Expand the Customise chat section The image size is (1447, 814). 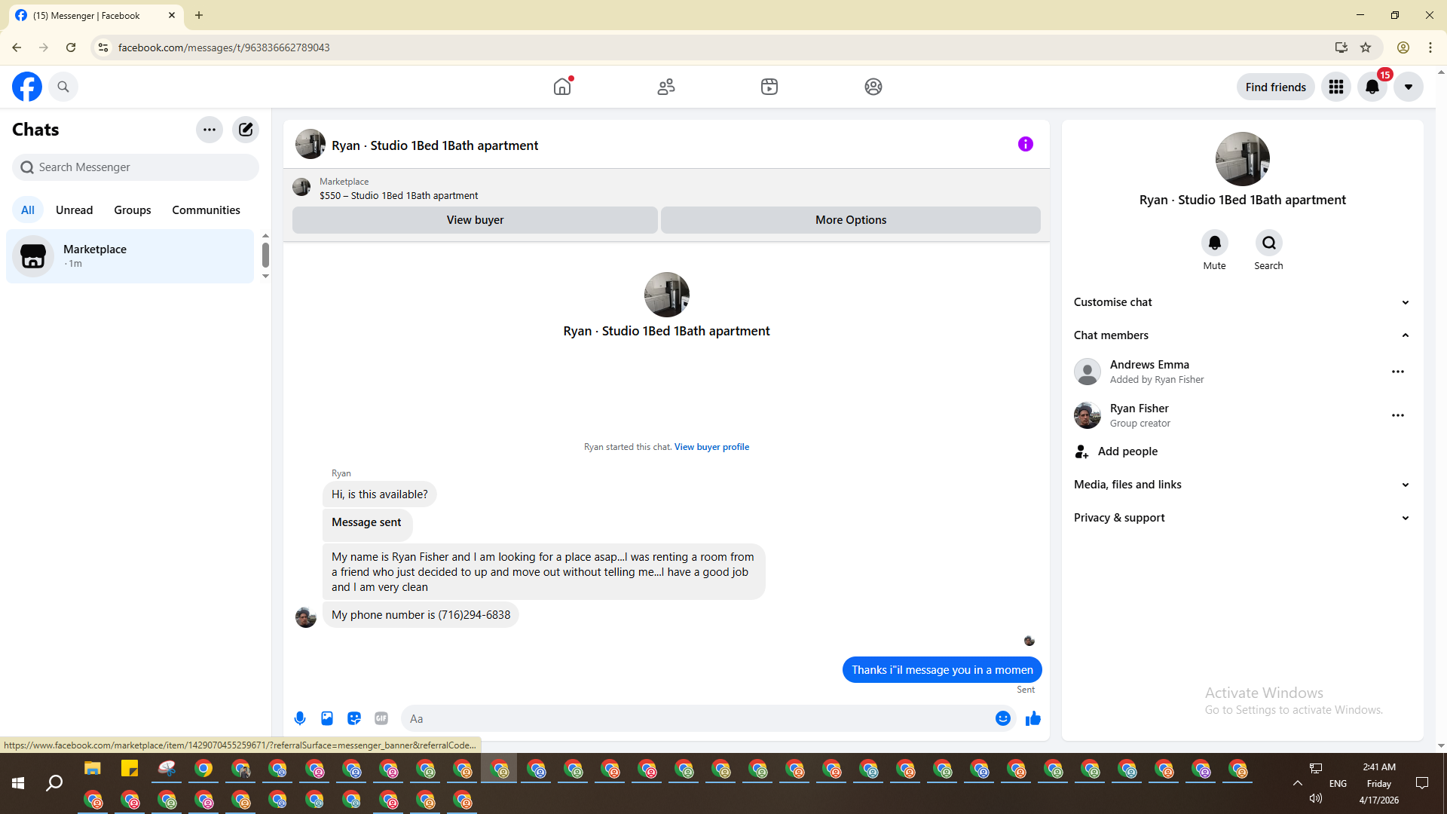(x=1243, y=302)
